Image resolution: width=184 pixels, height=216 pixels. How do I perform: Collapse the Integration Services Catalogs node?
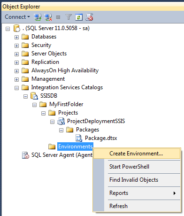[16, 88]
